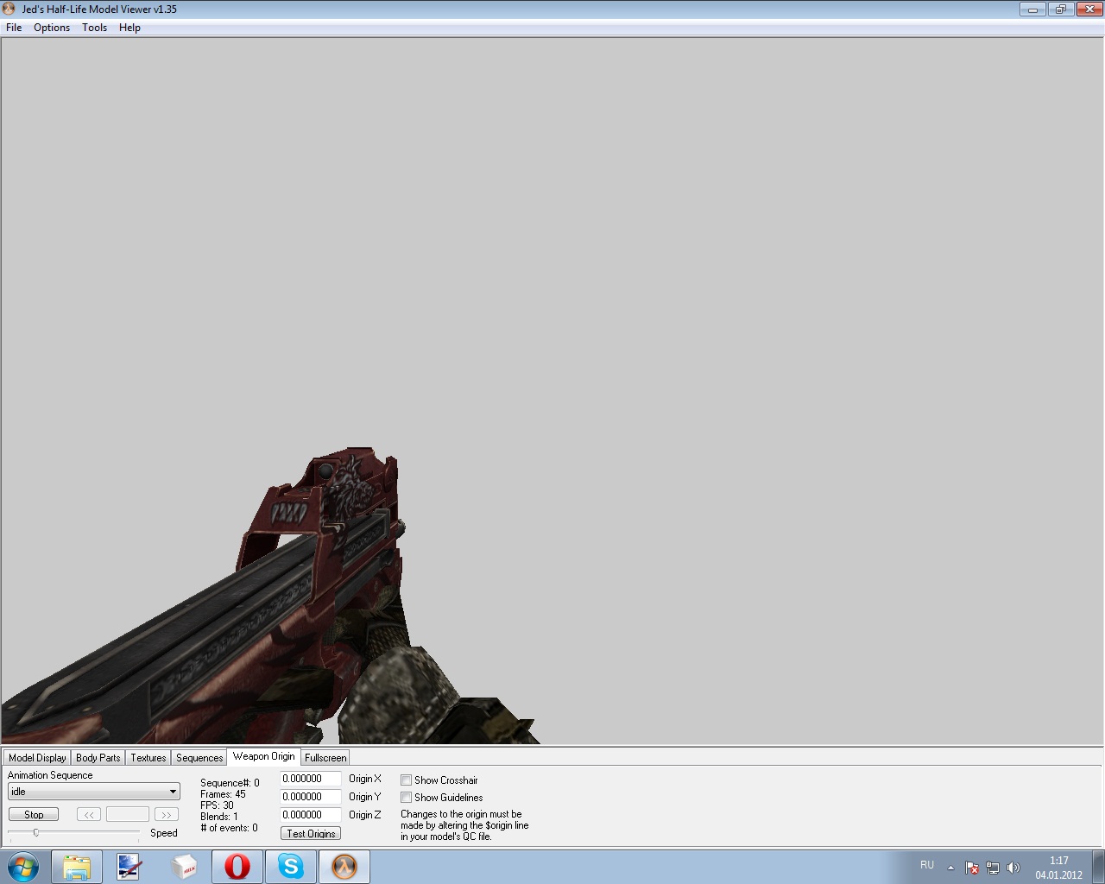This screenshot has width=1105, height=884.
Task: Click the network connection tray icon
Action: pyautogui.click(x=993, y=868)
